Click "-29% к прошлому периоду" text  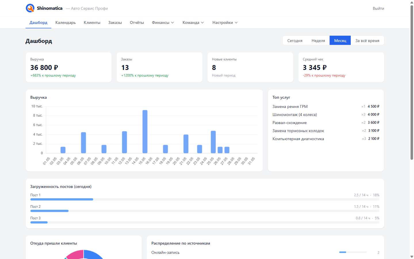pos(324,75)
